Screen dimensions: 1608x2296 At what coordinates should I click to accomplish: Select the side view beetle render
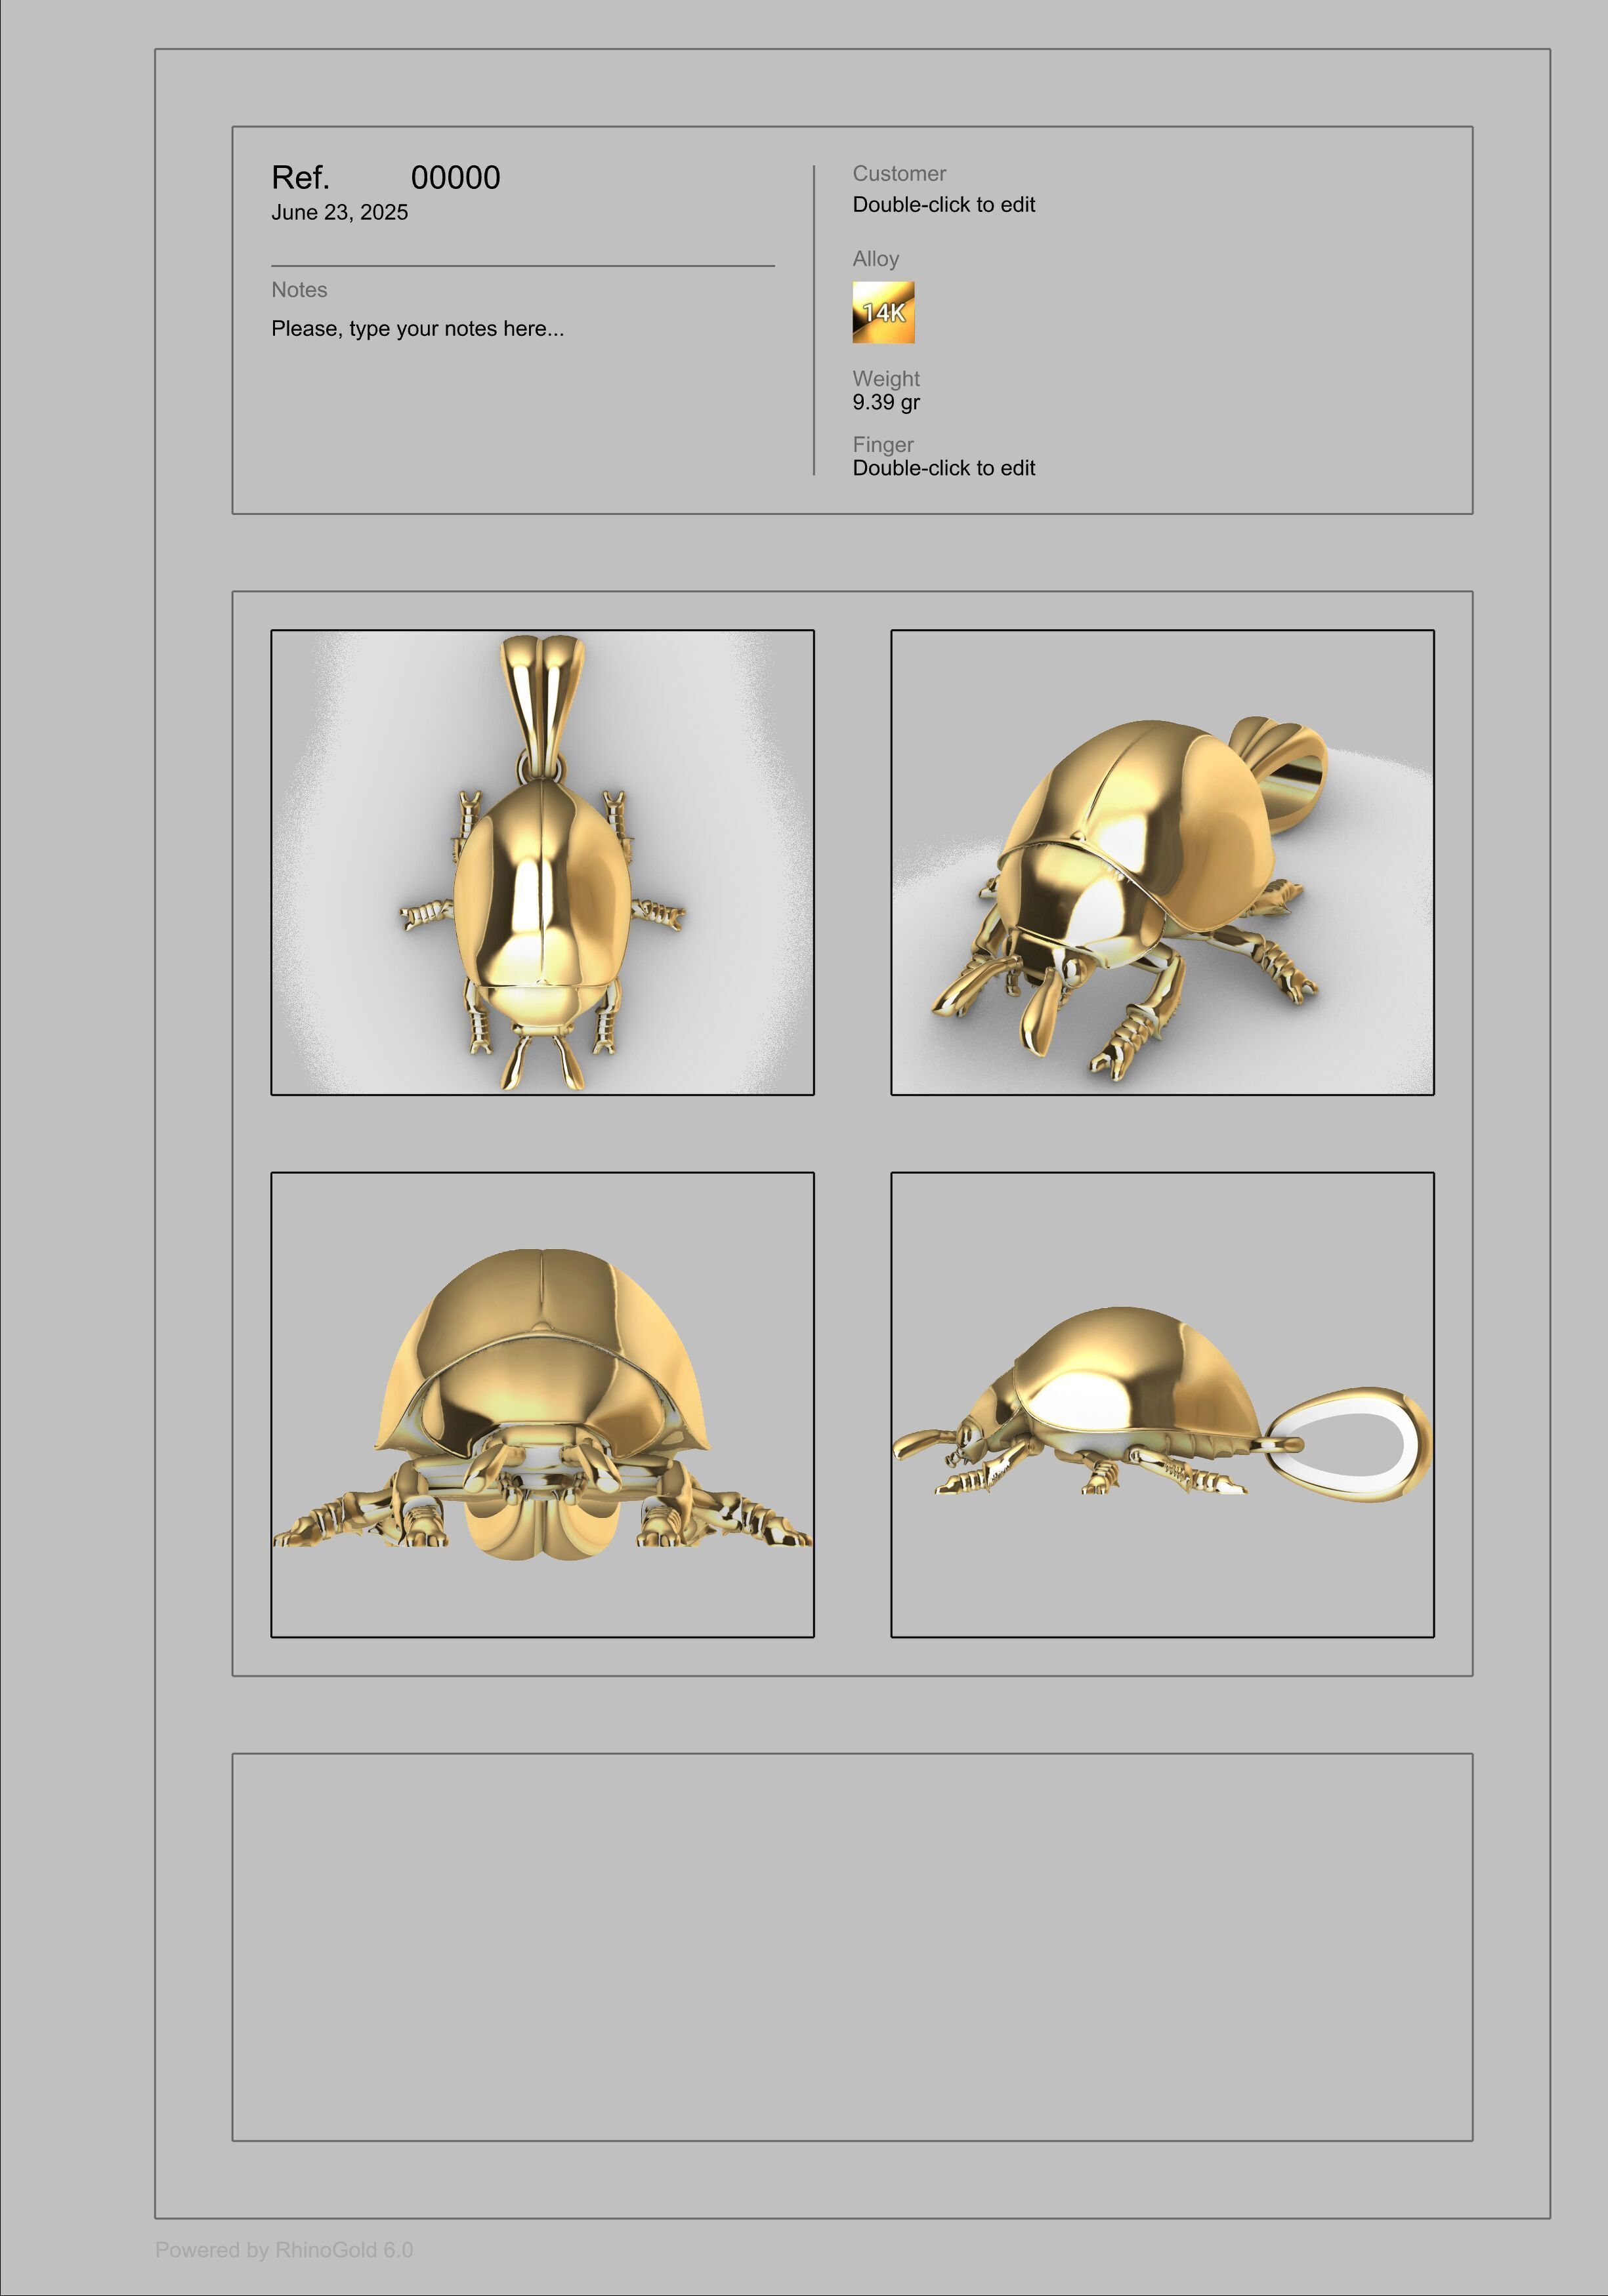click(1162, 1404)
